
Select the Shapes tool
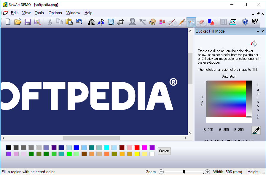pyautogui.click(x=211, y=22)
